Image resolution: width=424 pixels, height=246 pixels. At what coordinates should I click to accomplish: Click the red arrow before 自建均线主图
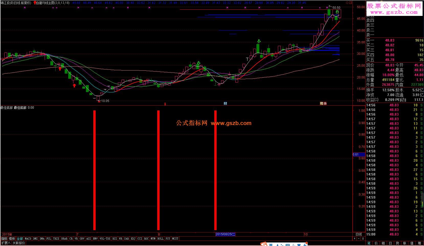(x=35, y=3)
